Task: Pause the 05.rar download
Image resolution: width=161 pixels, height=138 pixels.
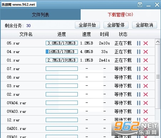Action: pos(139,43)
